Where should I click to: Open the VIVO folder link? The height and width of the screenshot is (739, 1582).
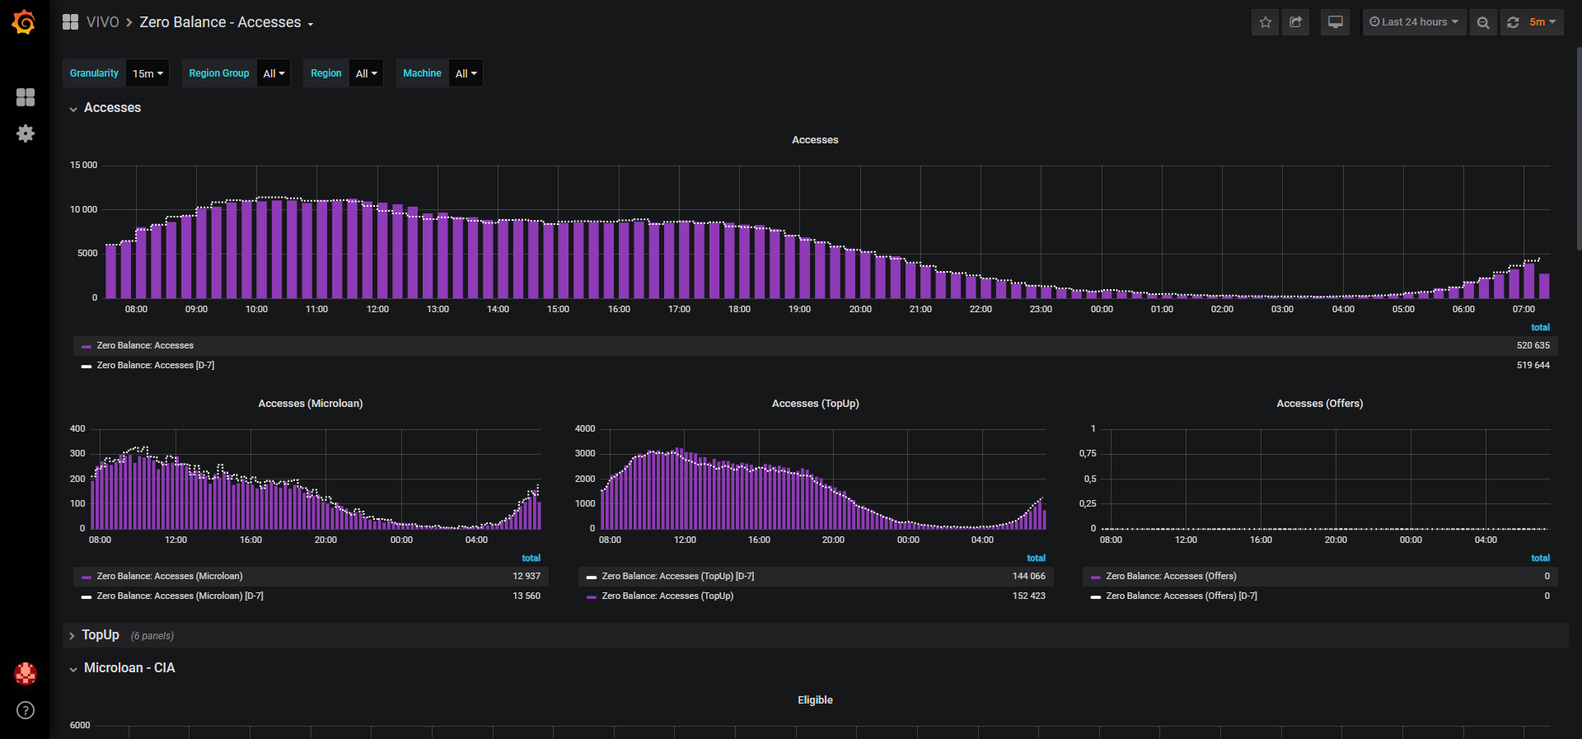point(102,22)
